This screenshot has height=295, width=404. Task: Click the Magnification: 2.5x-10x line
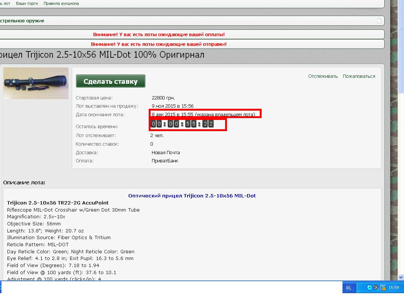pos(36,217)
